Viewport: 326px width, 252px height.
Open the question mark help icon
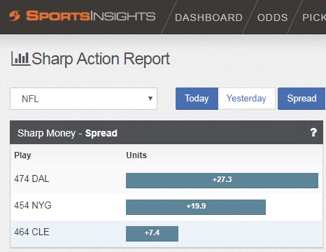tap(313, 132)
